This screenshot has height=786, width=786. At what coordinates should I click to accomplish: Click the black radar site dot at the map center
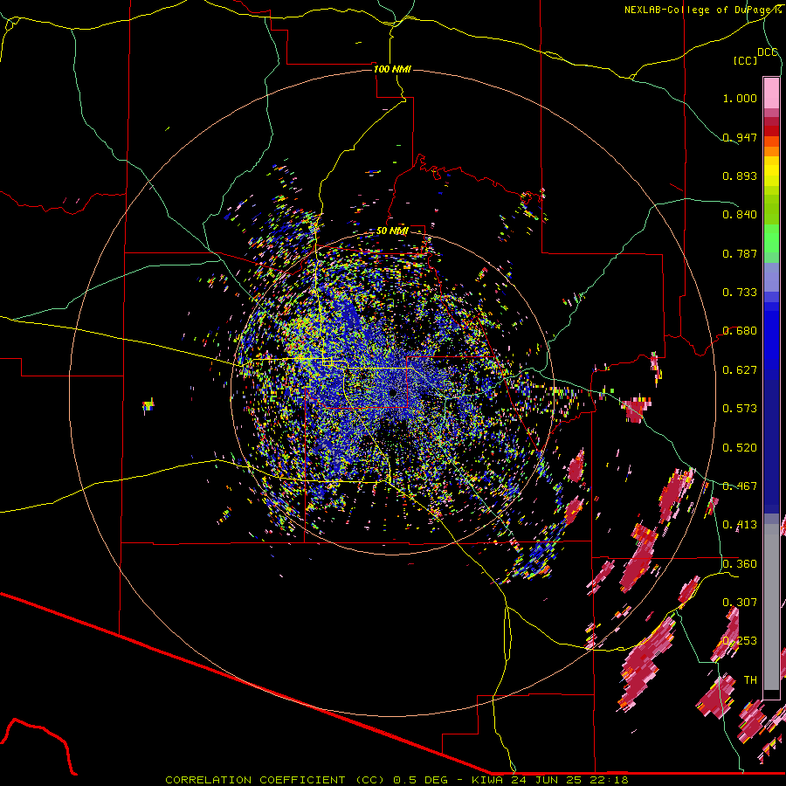coord(392,393)
